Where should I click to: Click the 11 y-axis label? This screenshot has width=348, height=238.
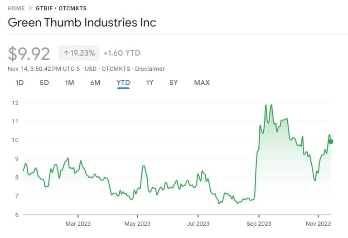15,121
